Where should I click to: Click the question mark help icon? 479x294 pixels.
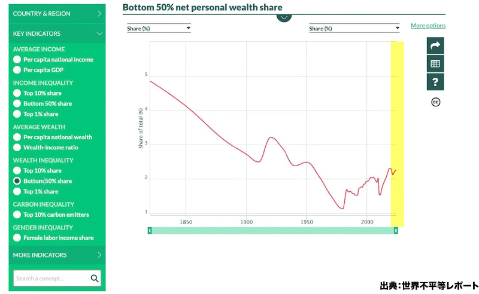pyautogui.click(x=435, y=82)
